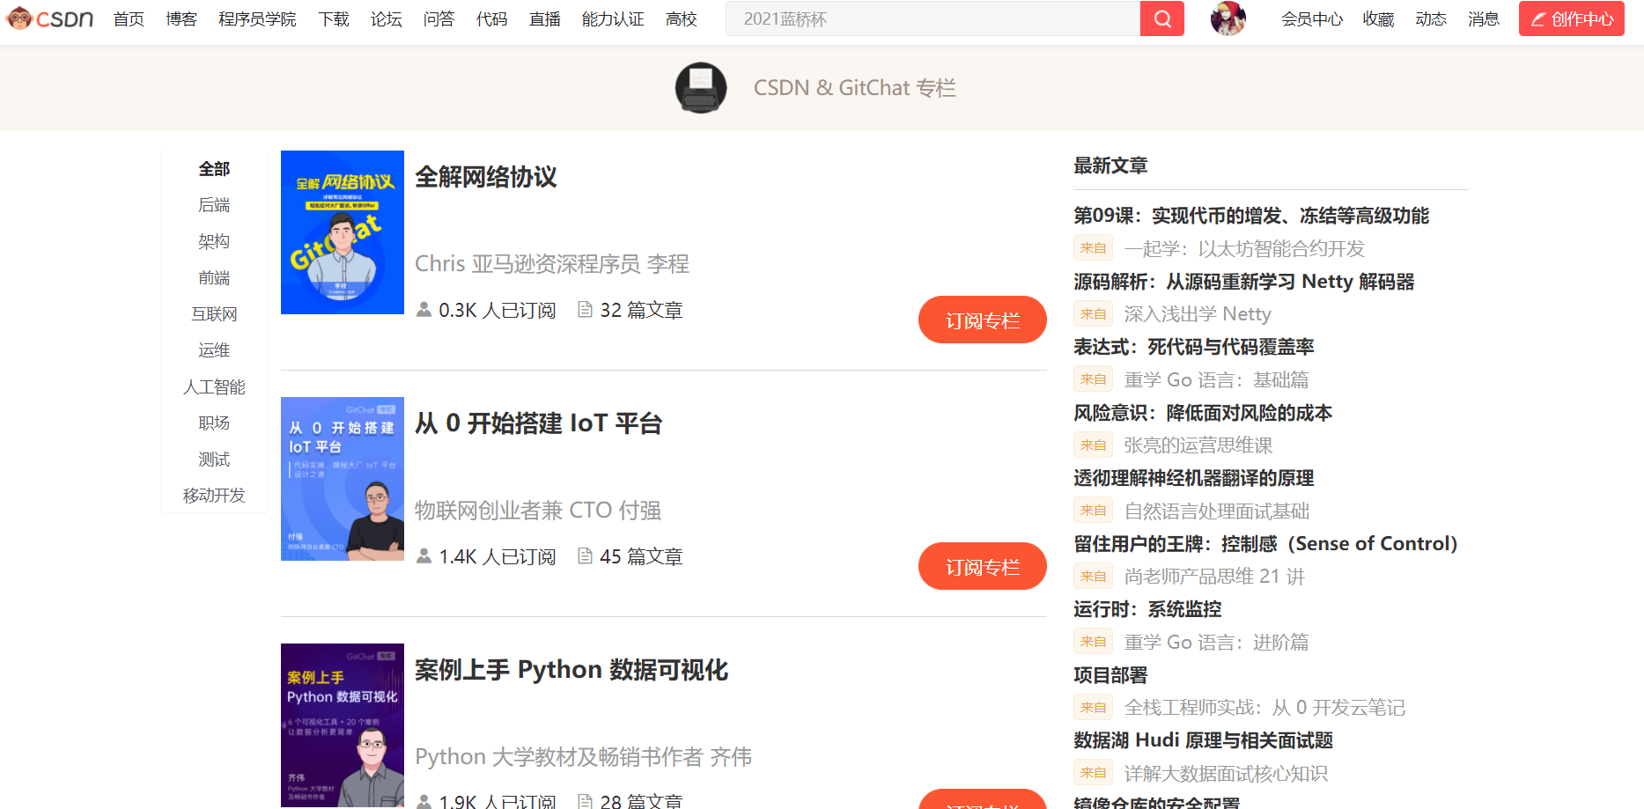Click the CSDN & GitChat column avatar

point(701,88)
